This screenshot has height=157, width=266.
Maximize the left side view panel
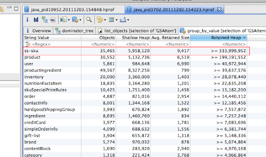coord(16,8)
